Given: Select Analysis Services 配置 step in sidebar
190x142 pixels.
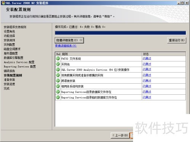Looking at the screenshot, I should tap(19, 62).
